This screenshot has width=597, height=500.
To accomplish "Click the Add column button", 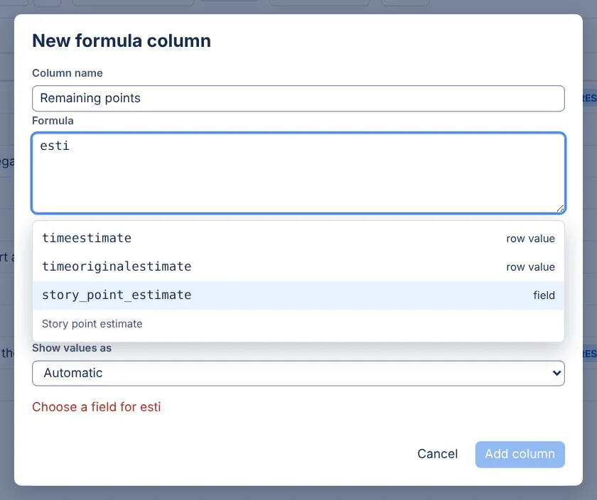I will [x=520, y=455].
